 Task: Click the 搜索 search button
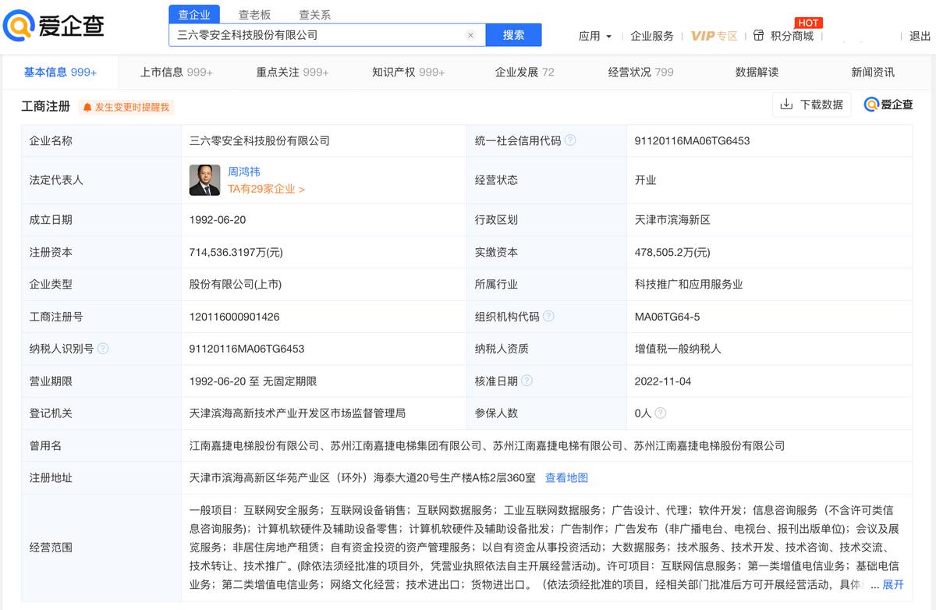tap(513, 35)
